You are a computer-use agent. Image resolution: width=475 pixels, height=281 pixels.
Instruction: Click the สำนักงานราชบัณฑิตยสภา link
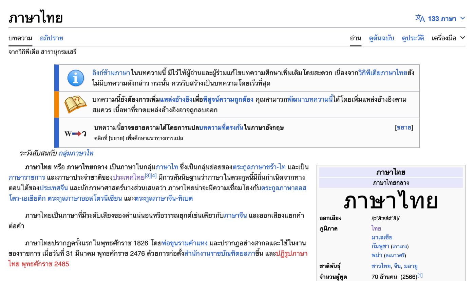220,254
